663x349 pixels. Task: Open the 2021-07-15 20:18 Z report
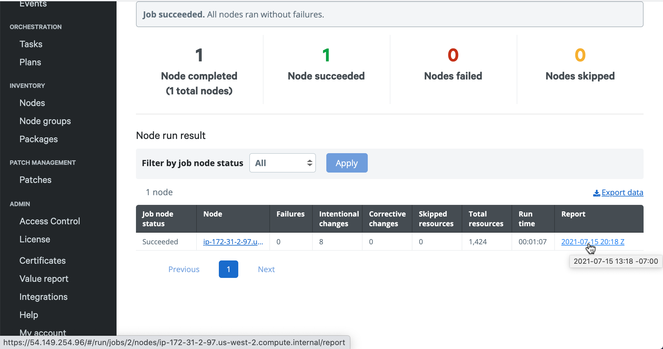pos(592,242)
